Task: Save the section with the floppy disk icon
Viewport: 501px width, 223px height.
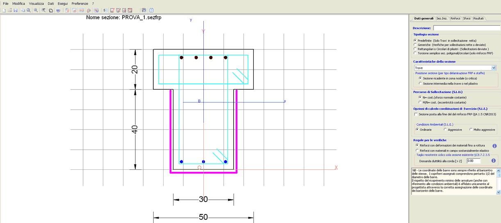Action: pyautogui.click(x=16, y=10)
